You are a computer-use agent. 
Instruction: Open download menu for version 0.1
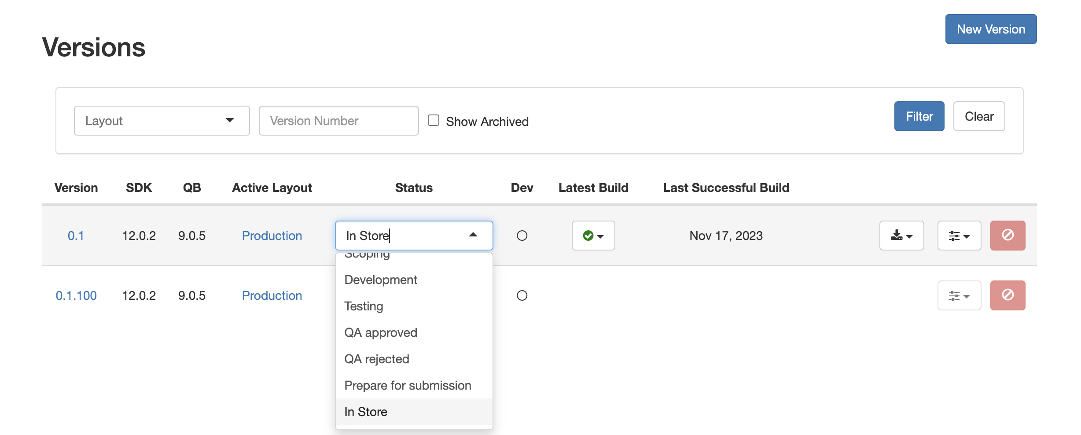[x=901, y=236]
